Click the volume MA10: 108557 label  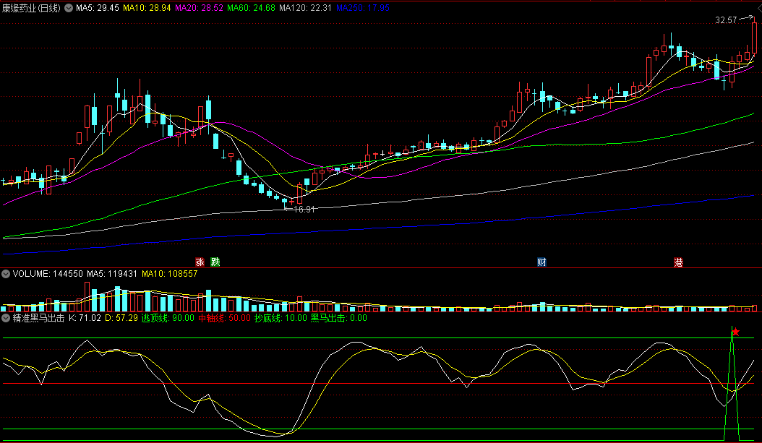click(x=170, y=274)
